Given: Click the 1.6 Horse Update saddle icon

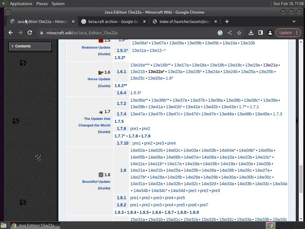Looking at the screenshot, I should 101,72.
